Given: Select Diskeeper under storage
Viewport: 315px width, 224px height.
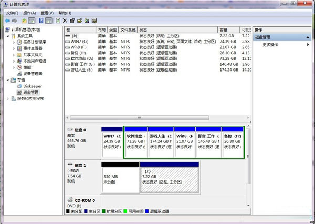Looking at the screenshot, I should pos(33,86).
